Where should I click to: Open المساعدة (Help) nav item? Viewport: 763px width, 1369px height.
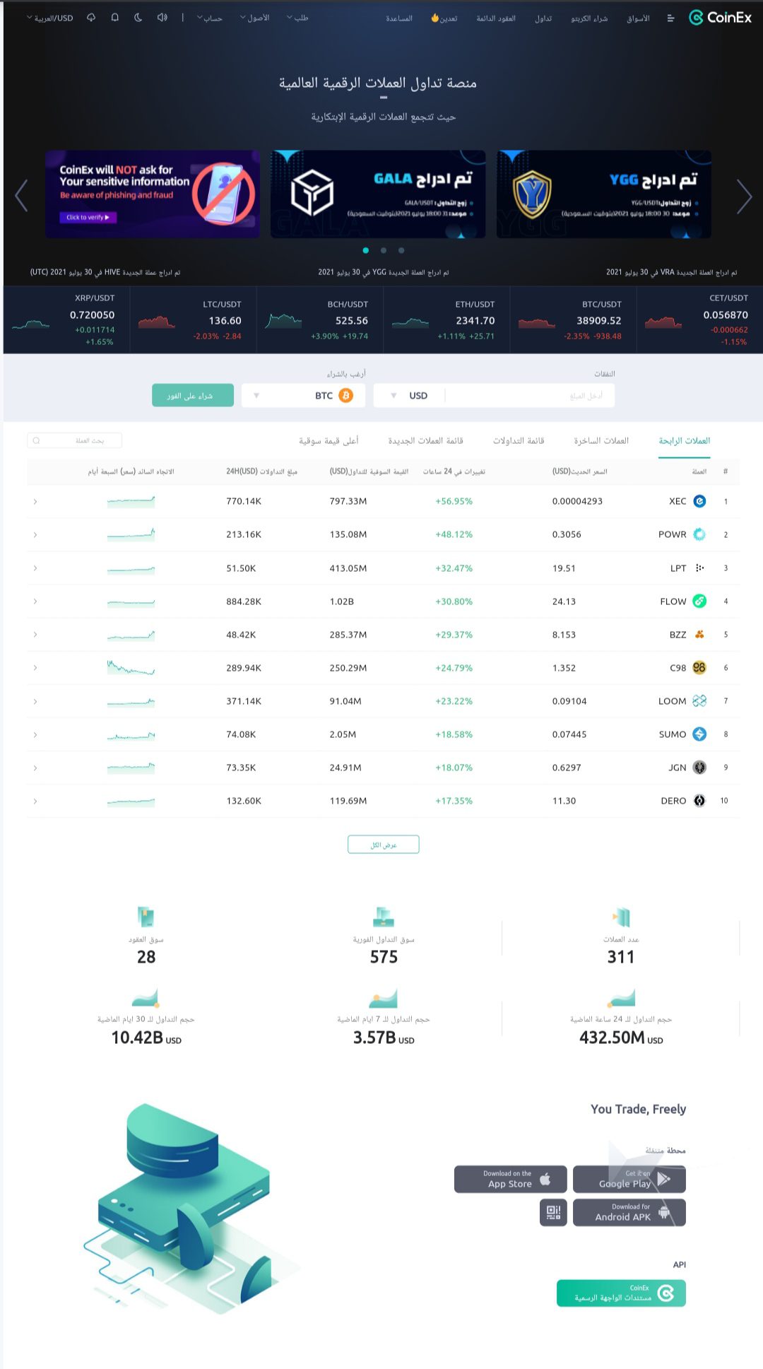click(x=399, y=18)
